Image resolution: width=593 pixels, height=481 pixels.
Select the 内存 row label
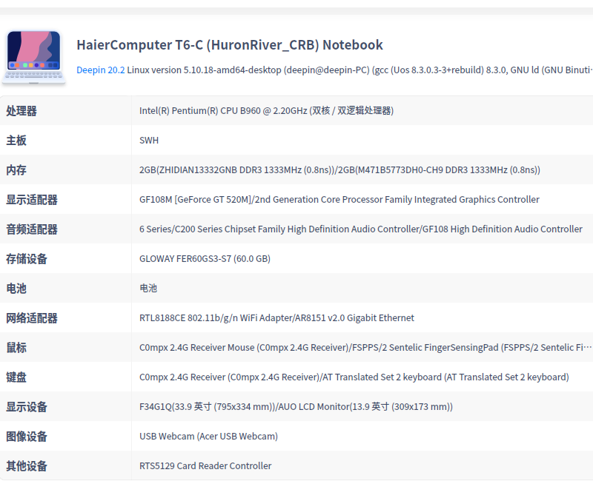coord(16,170)
